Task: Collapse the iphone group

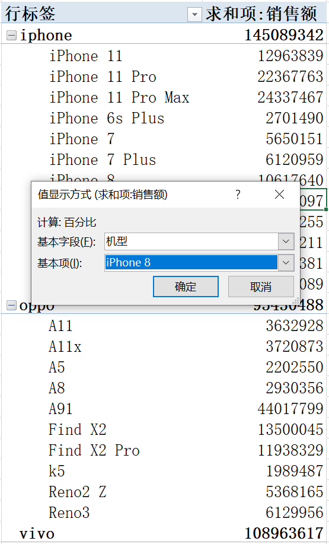Action: pyautogui.click(x=11, y=35)
